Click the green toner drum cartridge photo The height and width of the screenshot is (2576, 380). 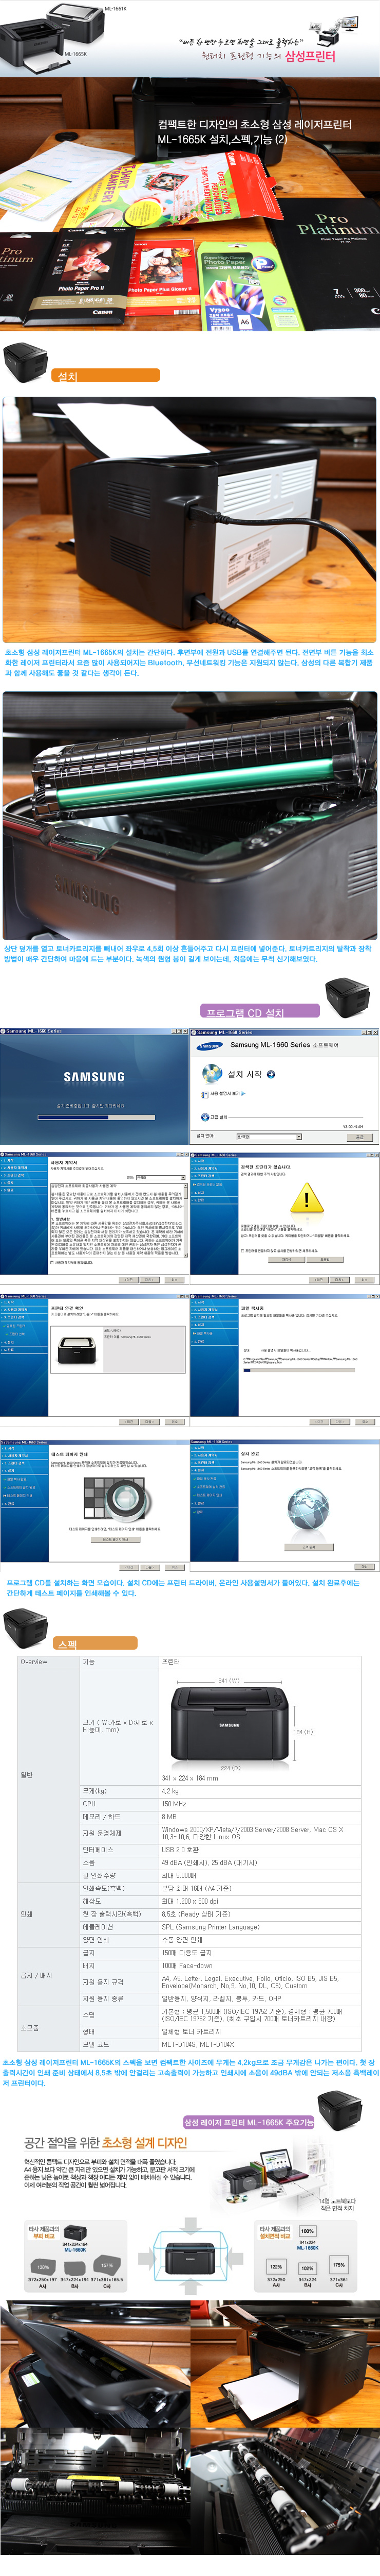coord(189,816)
